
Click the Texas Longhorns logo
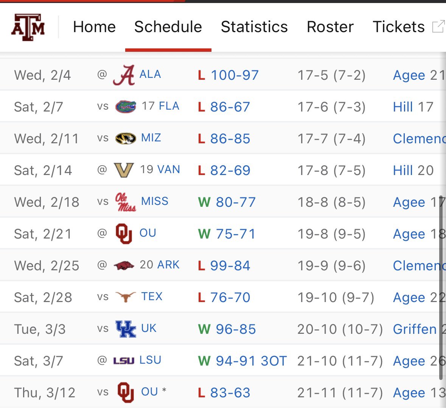[125, 298]
